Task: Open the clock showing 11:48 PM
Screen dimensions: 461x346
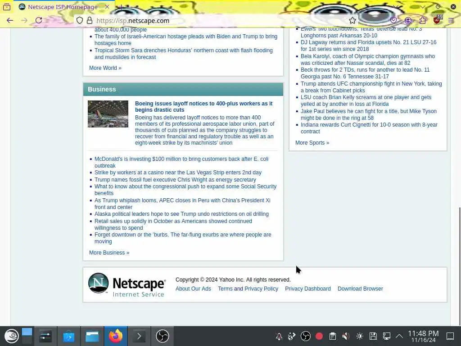Action: [423, 336]
